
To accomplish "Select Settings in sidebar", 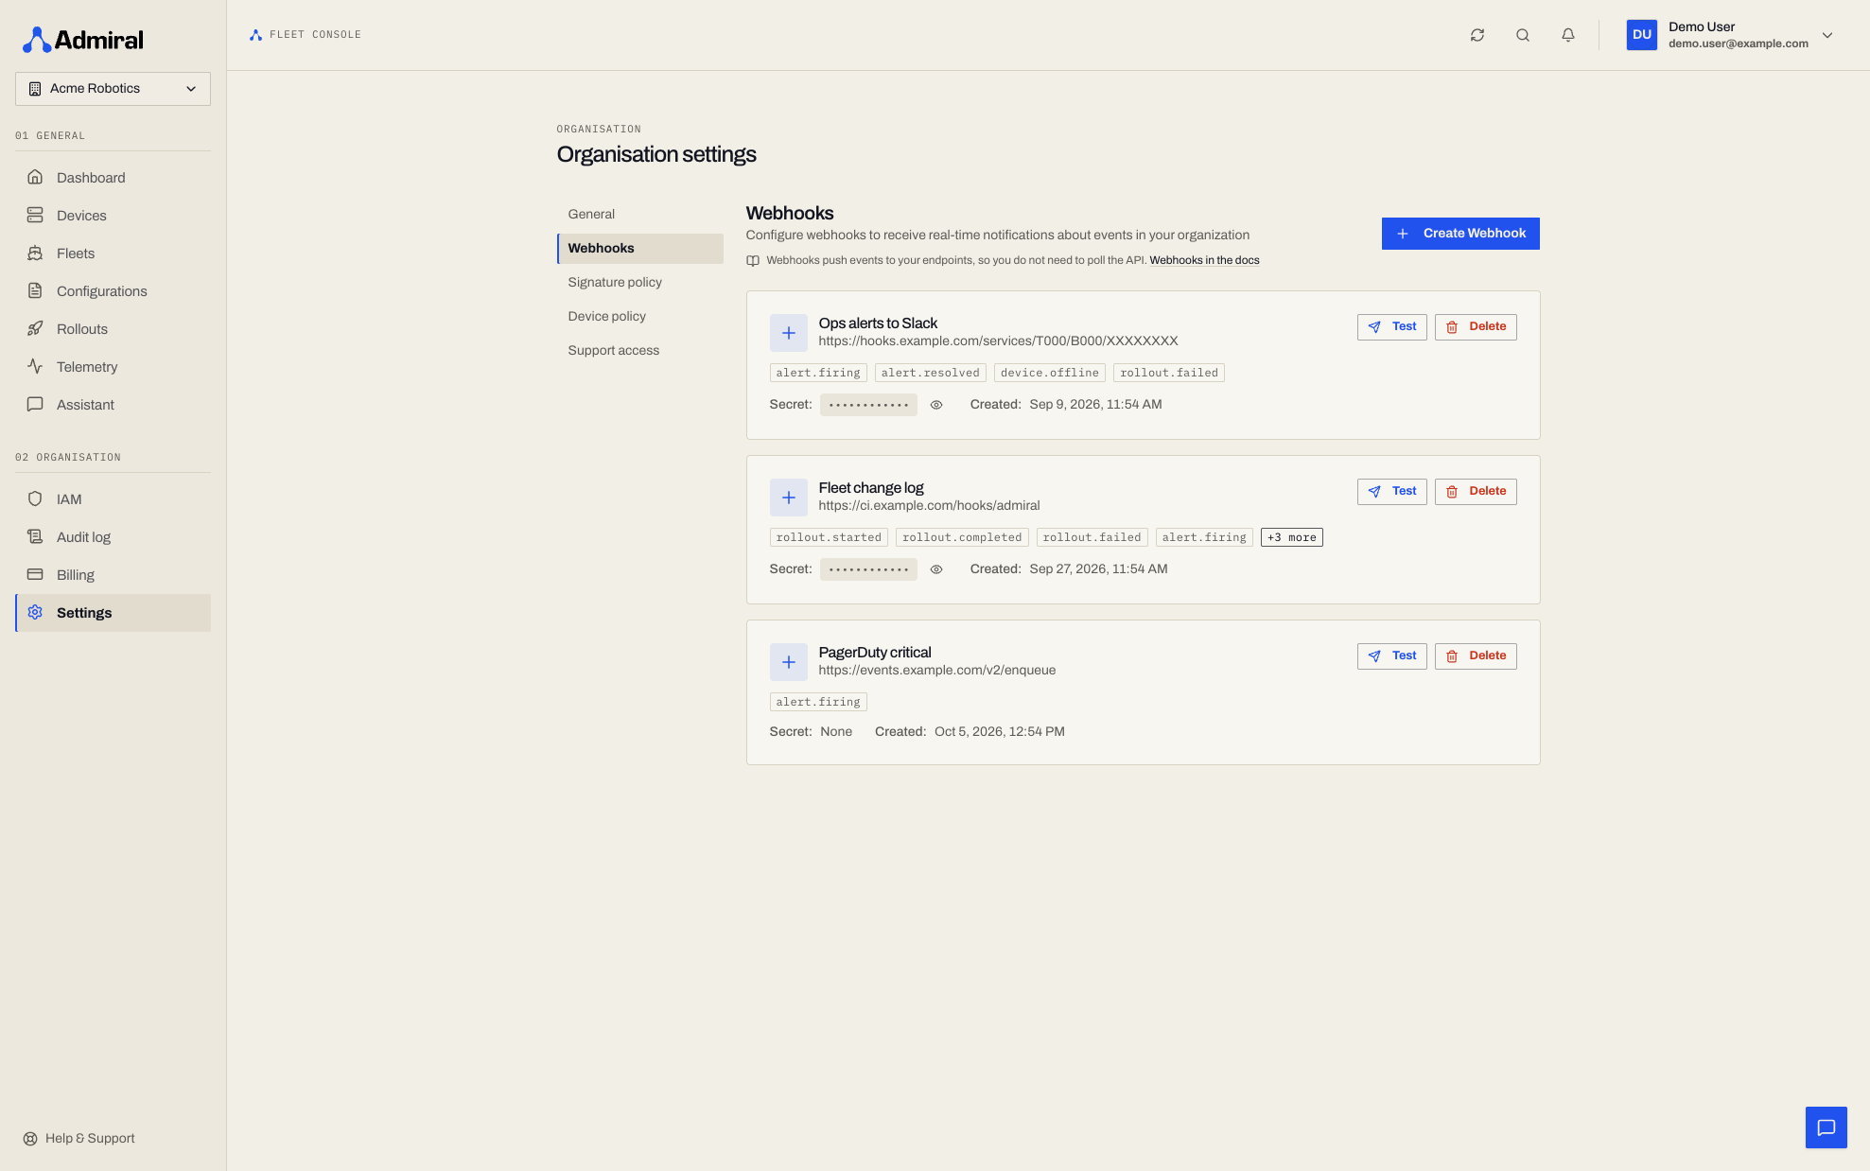I will point(113,613).
